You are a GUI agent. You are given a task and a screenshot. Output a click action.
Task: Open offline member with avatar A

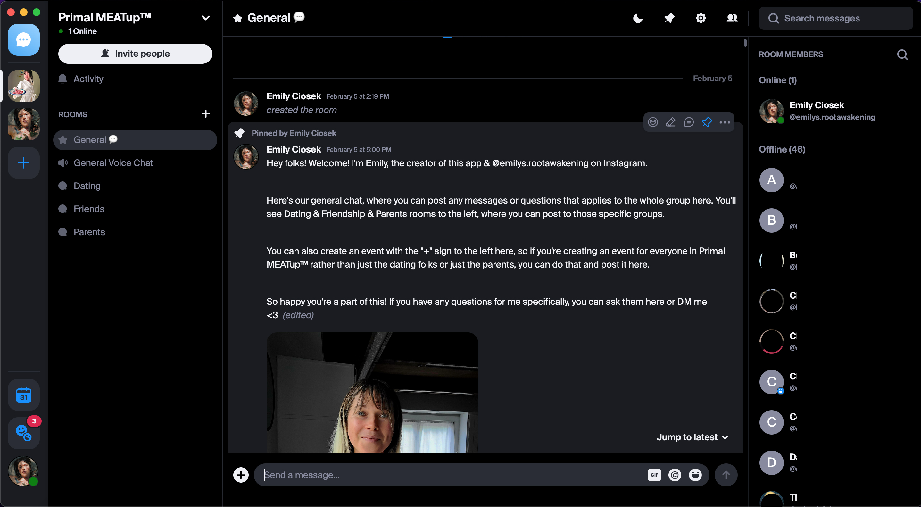[x=772, y=180]
